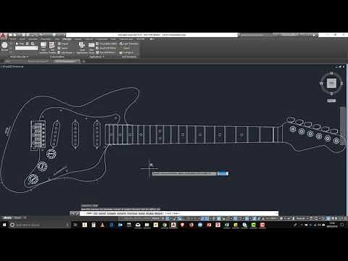The image size is (348, 261).
Task: Click Run VBA Macro
Action: click(106, 52)
